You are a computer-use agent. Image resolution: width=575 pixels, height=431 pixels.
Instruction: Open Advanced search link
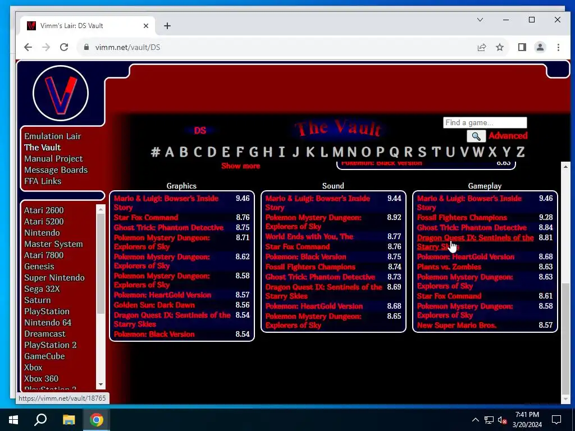tap(508, 136)
